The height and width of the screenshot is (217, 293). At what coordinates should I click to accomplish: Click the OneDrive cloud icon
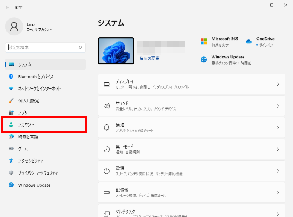pos(249,41)
